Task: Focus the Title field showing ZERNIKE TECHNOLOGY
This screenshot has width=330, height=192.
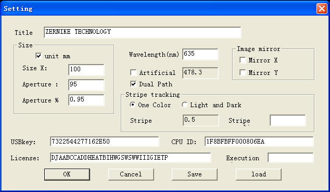Action: pyautogui.click(x=143, y=32)
